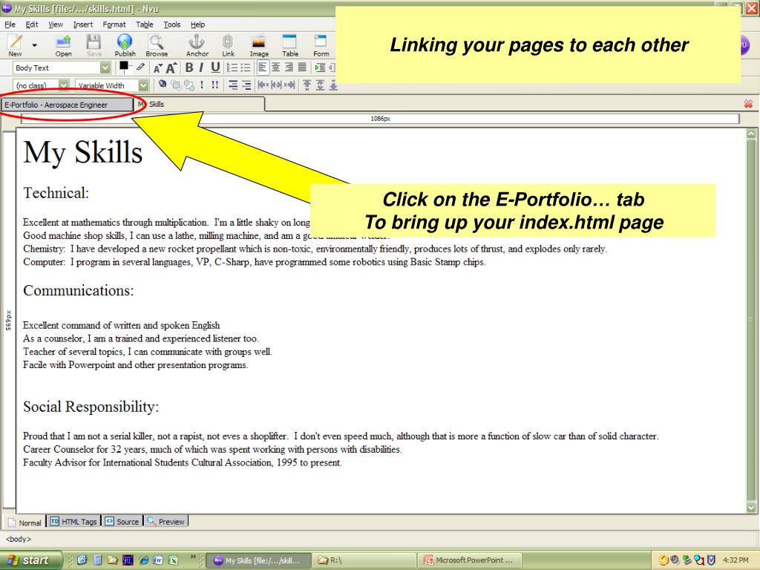
Task: Toggle Underline formatting
Action: click(215, 68)
